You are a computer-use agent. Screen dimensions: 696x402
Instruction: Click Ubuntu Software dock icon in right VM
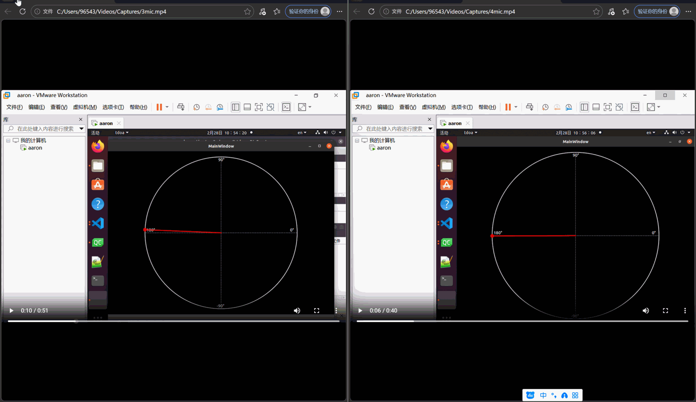coord(447,184)
